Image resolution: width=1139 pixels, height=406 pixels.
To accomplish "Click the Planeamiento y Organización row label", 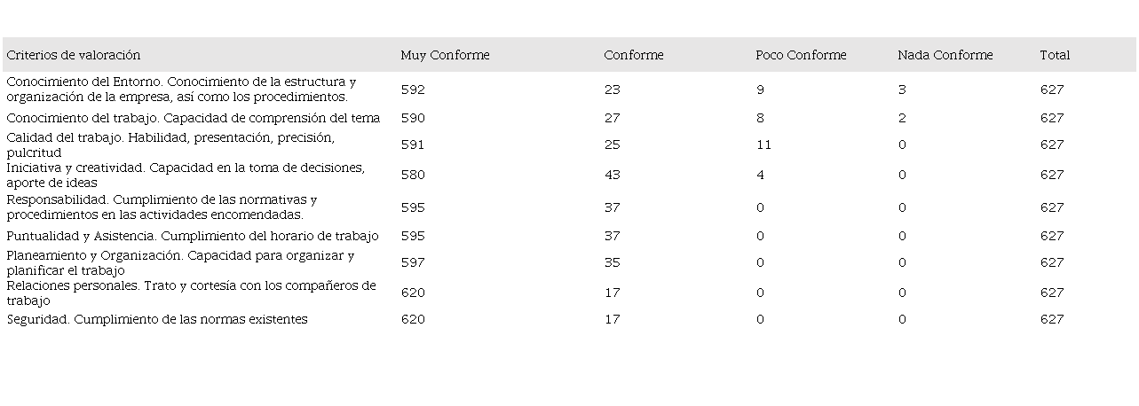I will 180,263.
